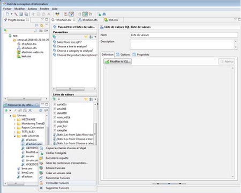Collapse the webi universes folder
The width and height of the screenshot is (241, 193).
click(14, 136)
